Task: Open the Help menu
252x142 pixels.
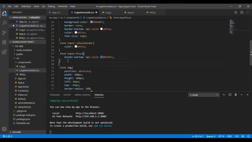Action: click(72, 6)
